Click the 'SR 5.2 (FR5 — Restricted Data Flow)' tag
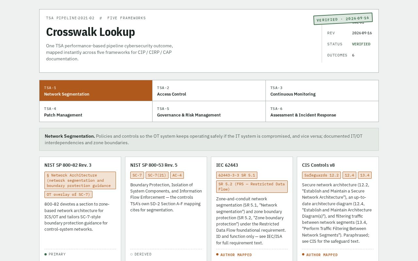 (252, 187)
